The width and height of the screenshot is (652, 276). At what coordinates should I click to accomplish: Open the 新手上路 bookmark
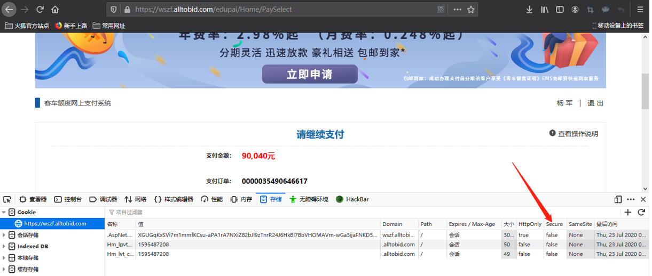pos(72,26)
